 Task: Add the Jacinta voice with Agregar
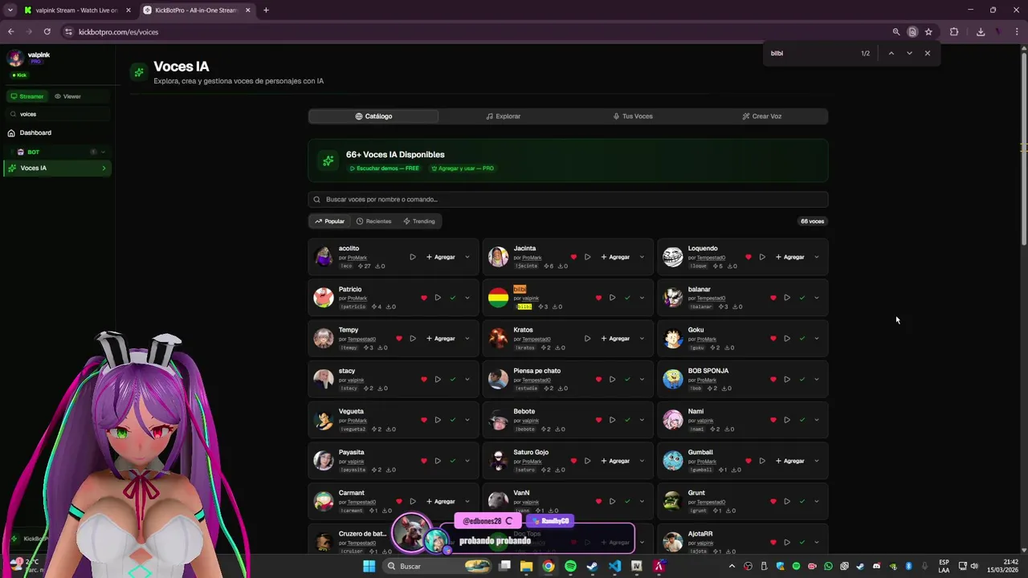[x=615, y=257]
